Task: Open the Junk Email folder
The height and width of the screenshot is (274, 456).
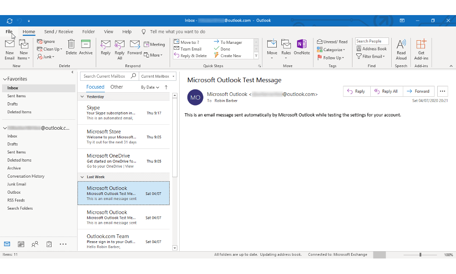Action: click(16, 184)
